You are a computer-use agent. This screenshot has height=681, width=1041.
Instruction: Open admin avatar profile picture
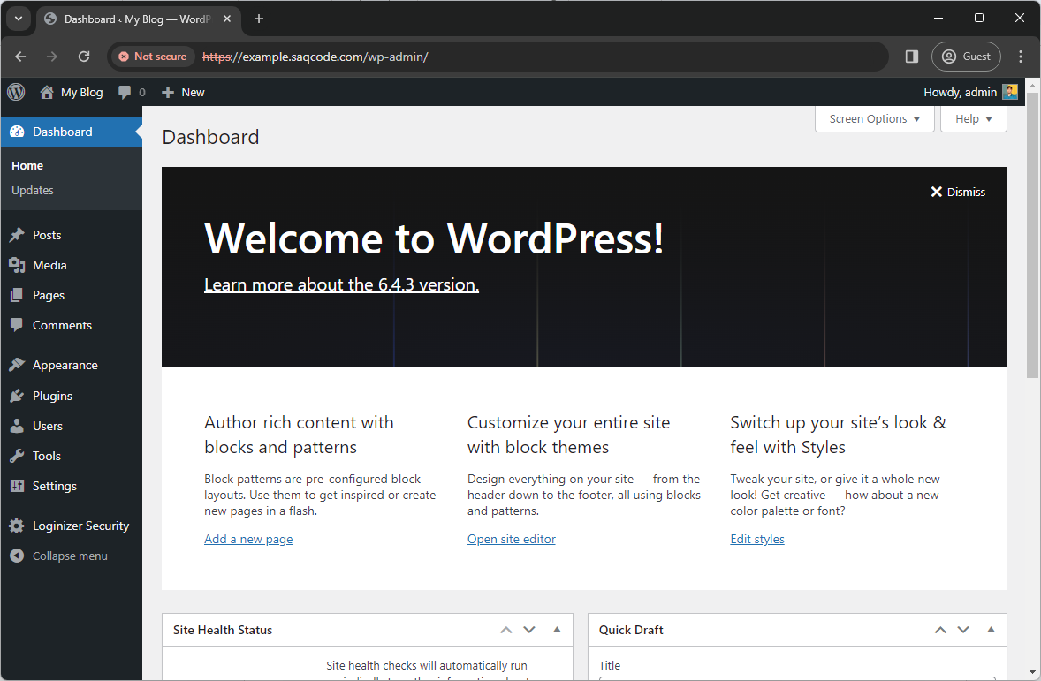coord(1010,92)
